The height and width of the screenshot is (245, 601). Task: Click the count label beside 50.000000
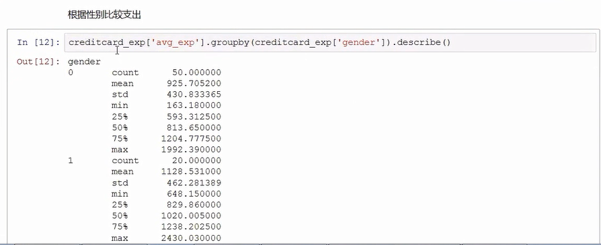125,72
